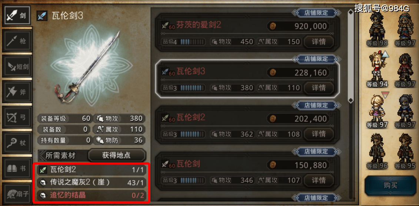This screenshot has height=206, width=419.
Task: Select the fan (扇子) weapon category
Action: point(17,194)
